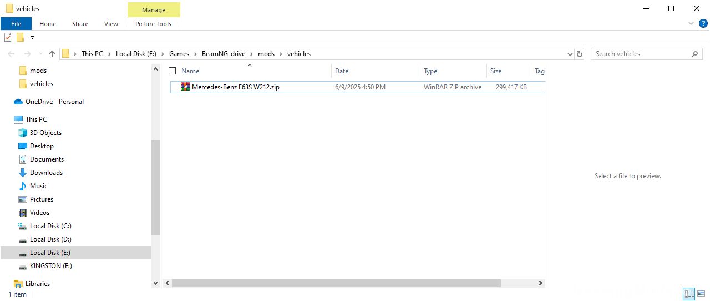The height and width of the screenshot is (301, 710).
Task: Go forward with the Forward arrow
Action: click(27, 54)
